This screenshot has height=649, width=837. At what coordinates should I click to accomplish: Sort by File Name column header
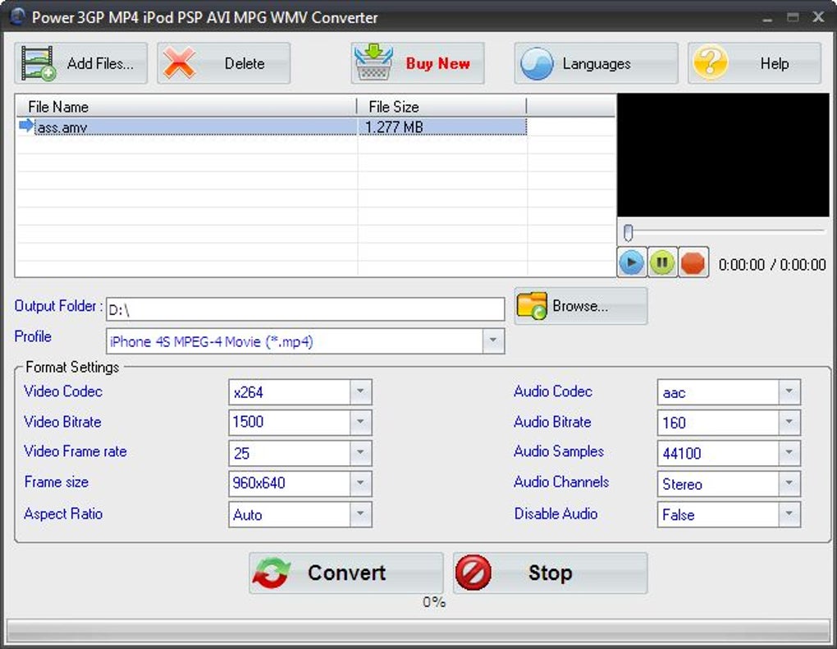[x=186, y=107]
